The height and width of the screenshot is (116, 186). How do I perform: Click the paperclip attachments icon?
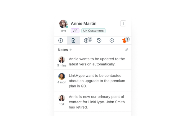pos(126,50)
